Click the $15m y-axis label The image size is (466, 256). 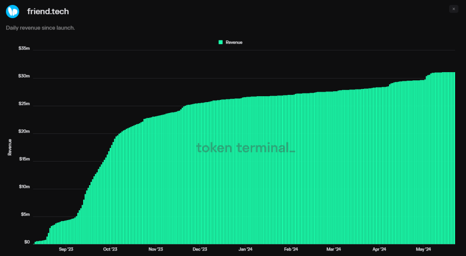[x=24, y=159]
